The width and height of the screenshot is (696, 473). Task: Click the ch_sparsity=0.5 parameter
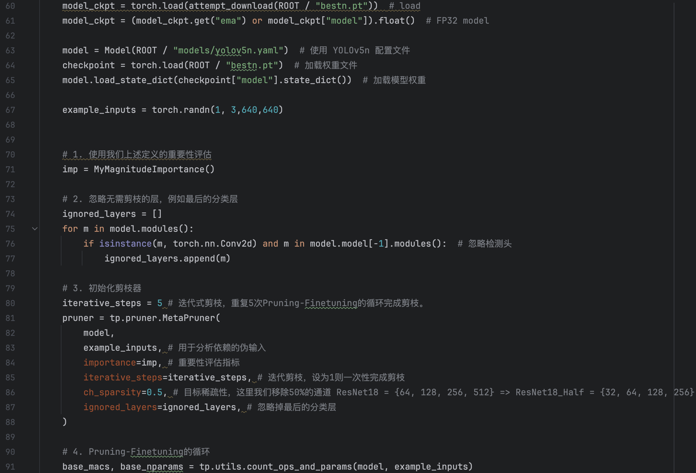point(123,392)
